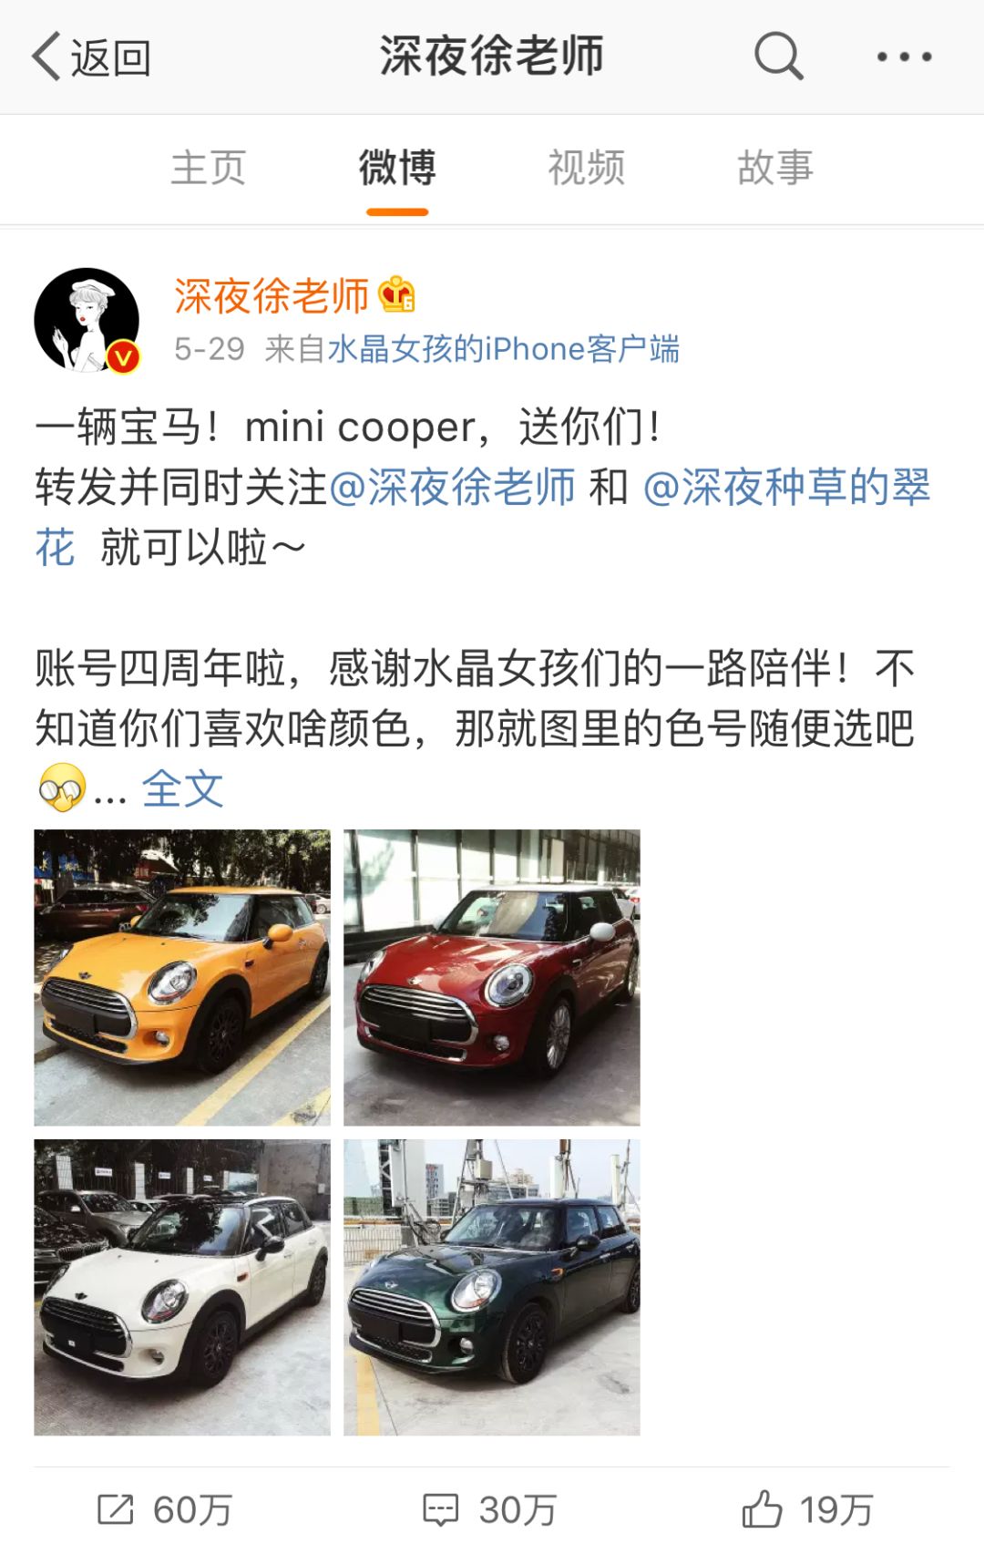Tap the search magnifier icon
The width and height of the screenshot is (984, 1554).
[779, 57]
